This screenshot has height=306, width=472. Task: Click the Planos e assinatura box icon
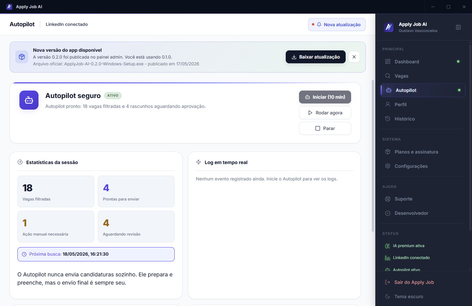(x=388, y=152)
